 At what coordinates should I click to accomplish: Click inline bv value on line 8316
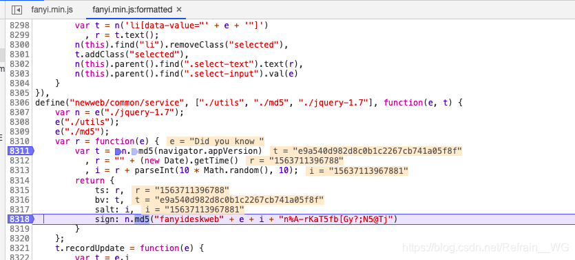228,200
